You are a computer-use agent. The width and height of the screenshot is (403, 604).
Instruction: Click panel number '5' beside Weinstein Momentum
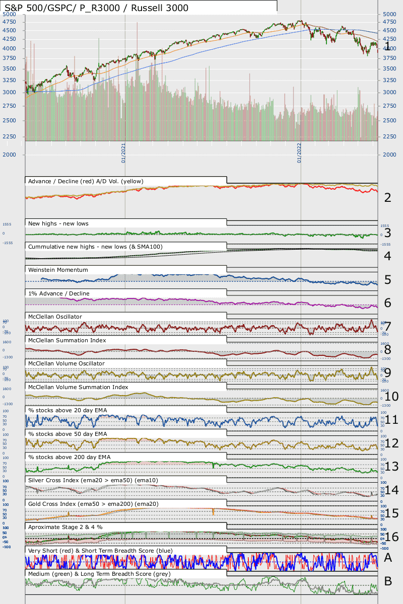coord(387,280)
